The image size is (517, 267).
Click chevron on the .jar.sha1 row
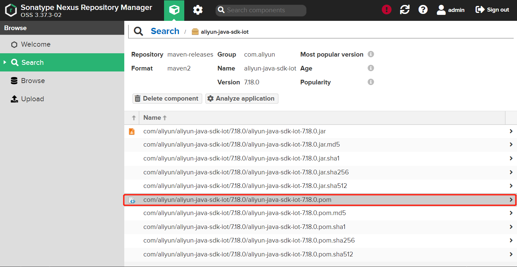click(511, 158)
